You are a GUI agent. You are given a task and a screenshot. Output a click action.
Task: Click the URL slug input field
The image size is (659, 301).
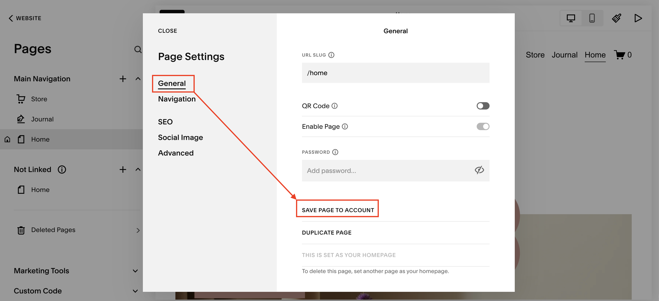(x=395, y=73)
